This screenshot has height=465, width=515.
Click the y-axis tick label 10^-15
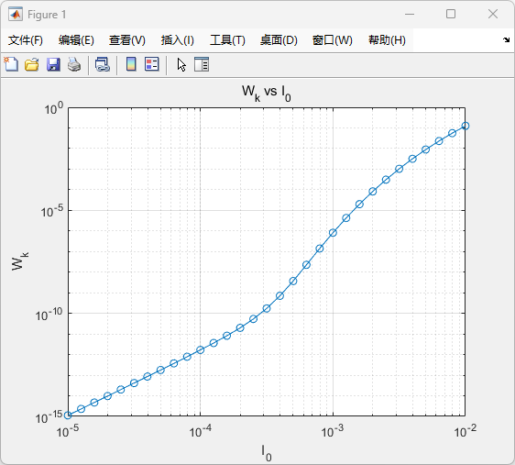[49, 417]
